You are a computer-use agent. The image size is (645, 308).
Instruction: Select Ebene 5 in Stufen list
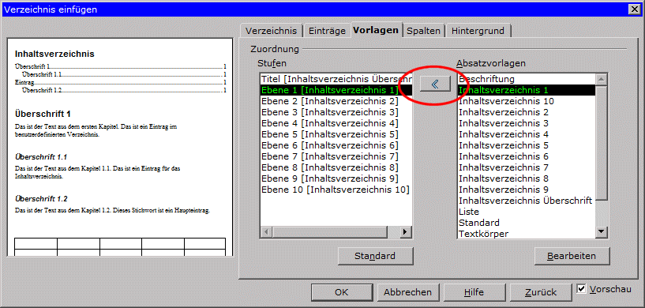point(336,134)
